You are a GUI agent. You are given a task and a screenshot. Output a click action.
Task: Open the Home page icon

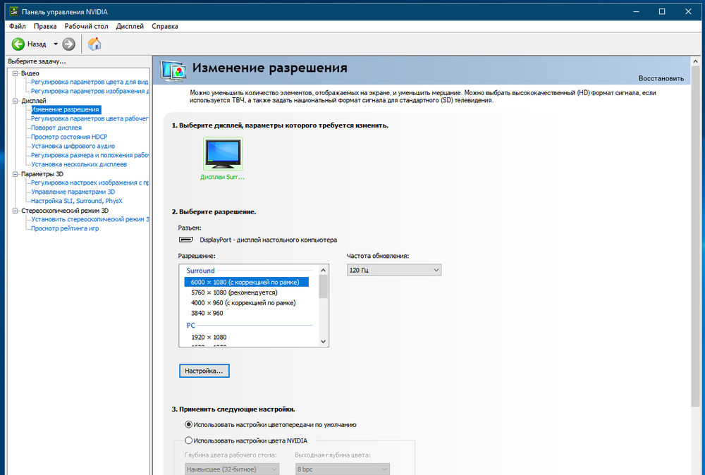coord(94,44)
